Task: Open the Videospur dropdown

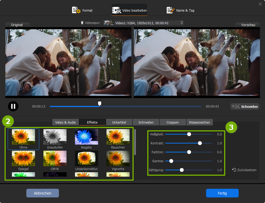Action: point(143,23)
